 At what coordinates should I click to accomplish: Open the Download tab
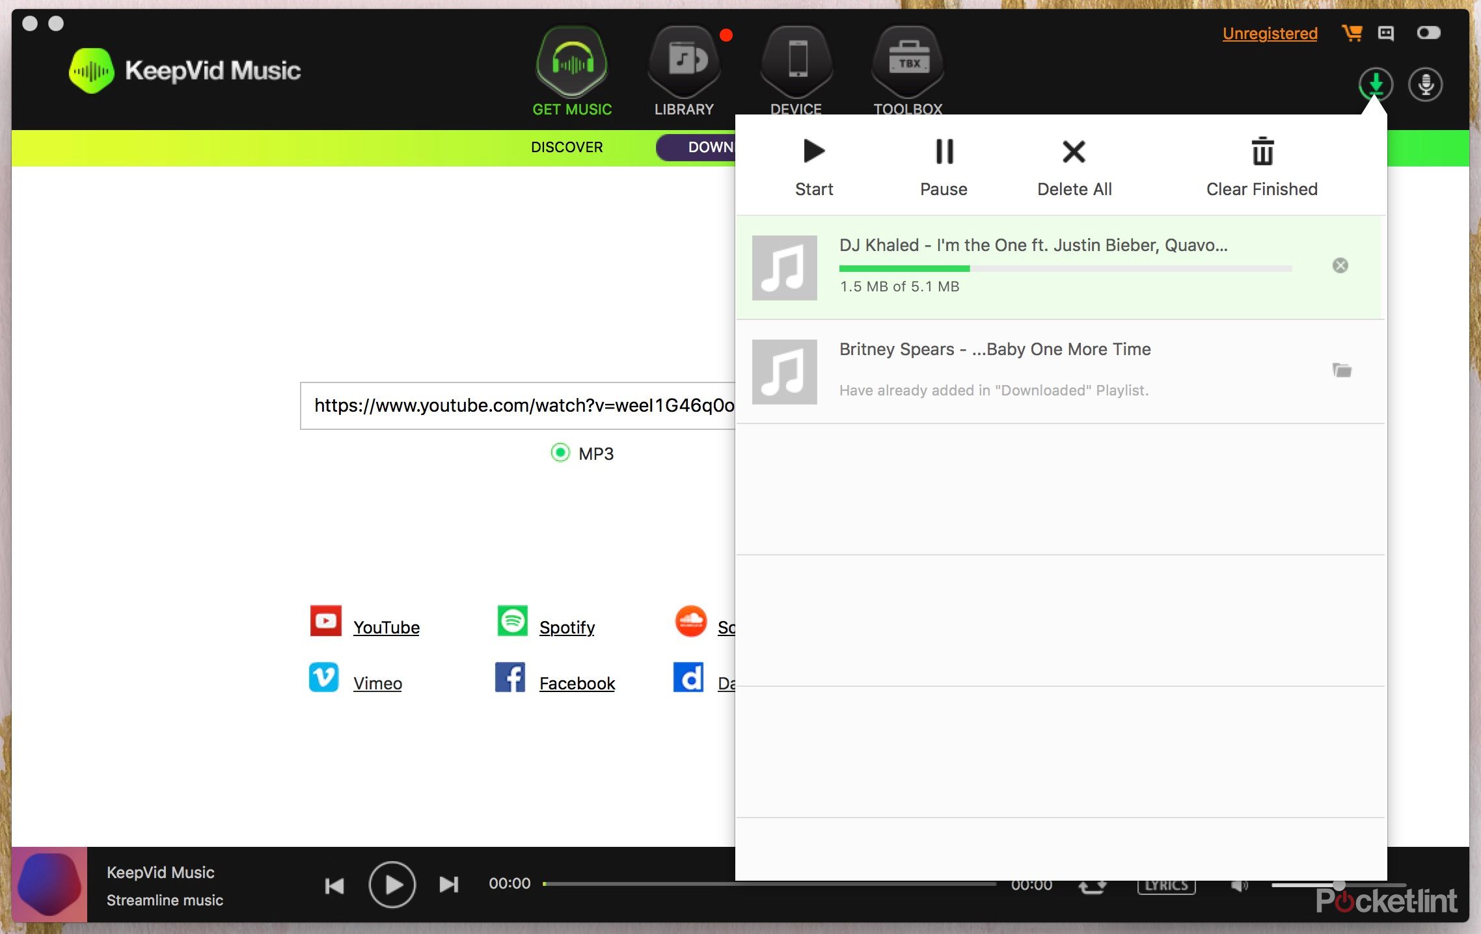[709, 147]
